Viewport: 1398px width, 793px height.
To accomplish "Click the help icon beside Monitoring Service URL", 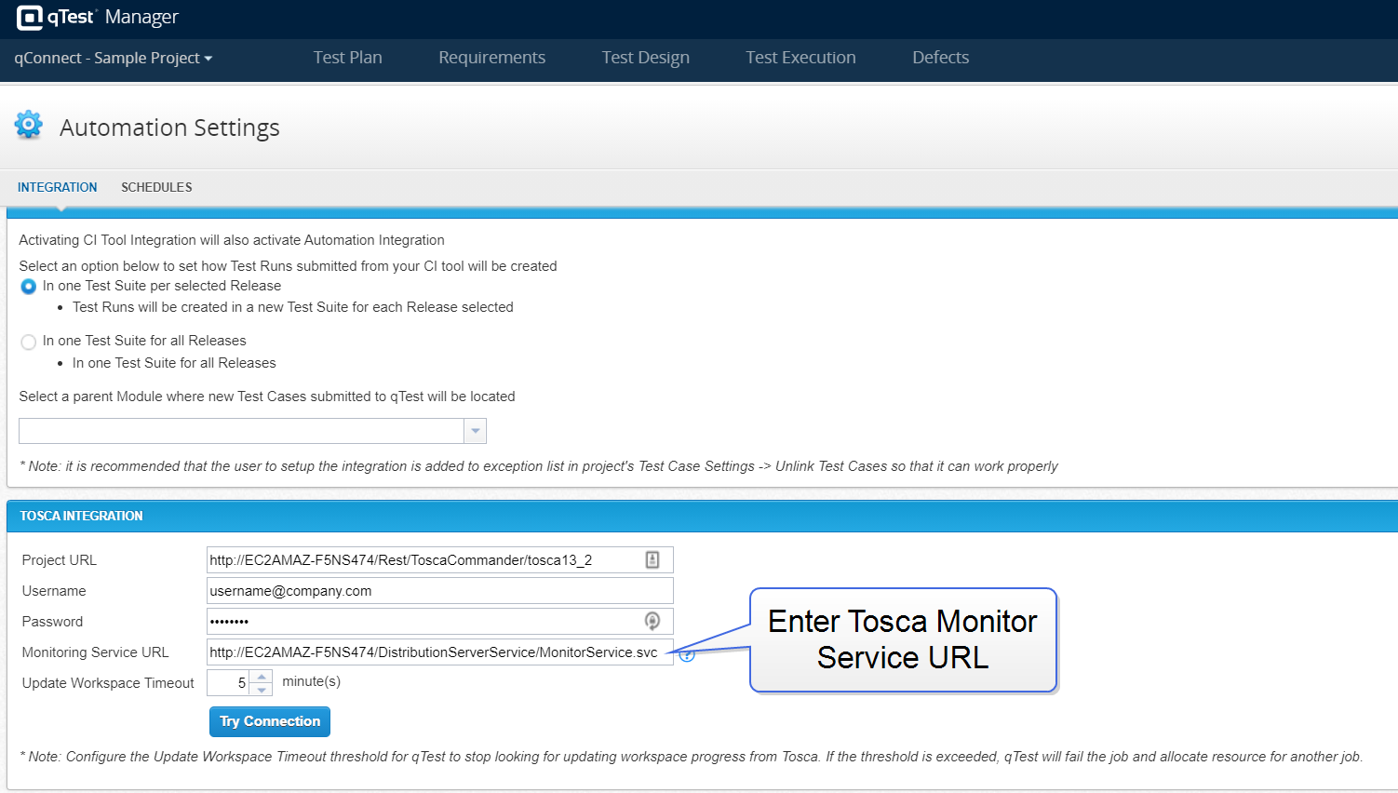I will point(687,655).
